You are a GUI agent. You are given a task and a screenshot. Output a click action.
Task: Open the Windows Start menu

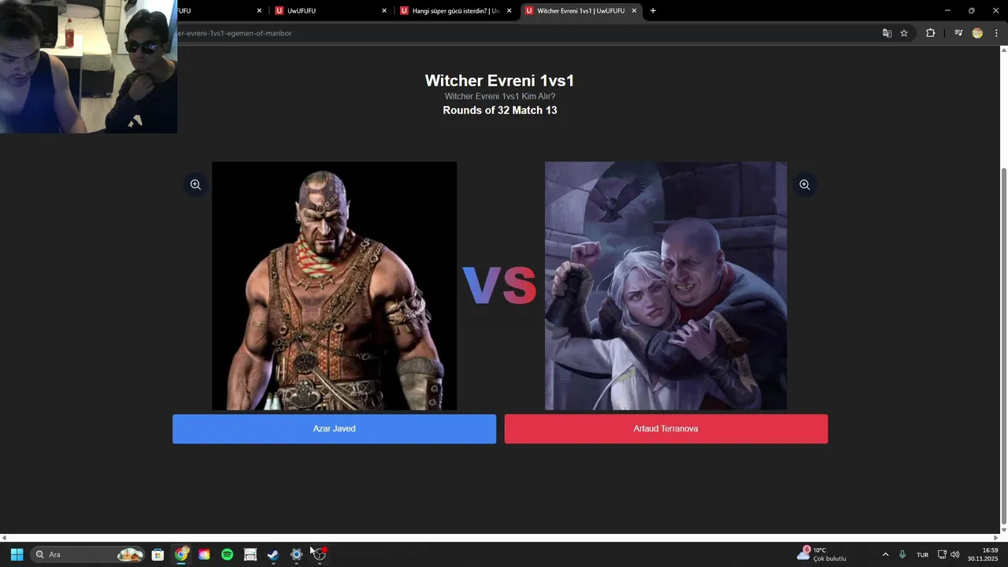[17, 554]
